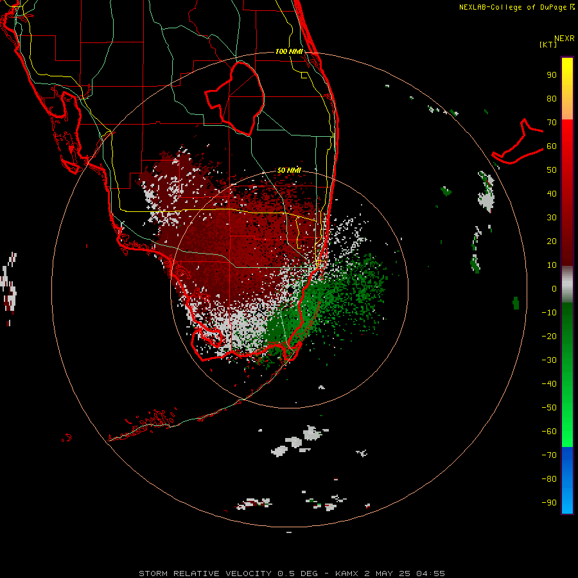Click the -40 value on velocity scale
The height and width of the screenshot is (578, 578).
549,384
